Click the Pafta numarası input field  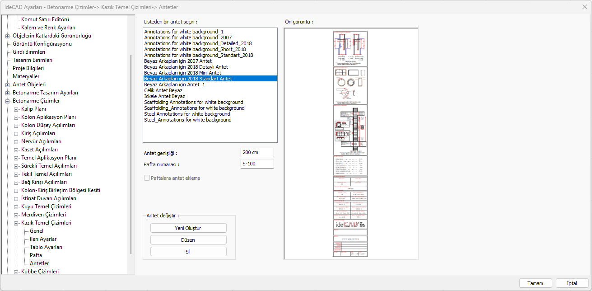(x=257, y=164)
